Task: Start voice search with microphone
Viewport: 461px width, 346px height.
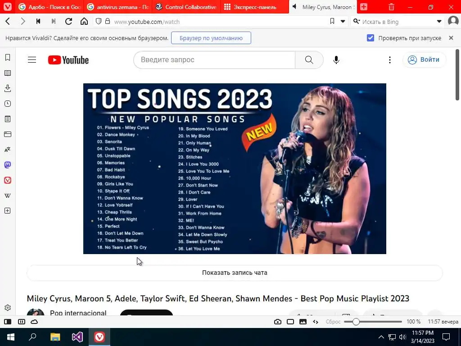Action: [336, 60]
